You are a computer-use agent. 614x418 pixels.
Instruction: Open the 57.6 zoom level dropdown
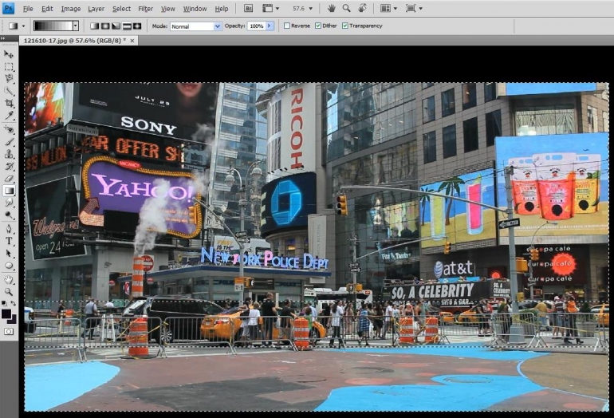click(x=311, y=8)
